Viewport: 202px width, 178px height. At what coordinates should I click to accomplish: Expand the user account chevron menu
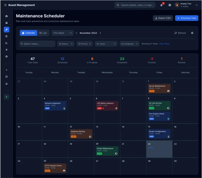[x=197, y=5]
